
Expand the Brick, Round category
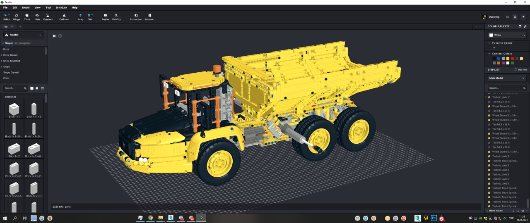point(2,55)
